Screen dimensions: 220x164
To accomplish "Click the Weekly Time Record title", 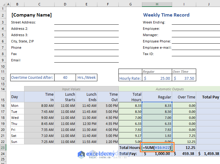I will pos(166,15).
